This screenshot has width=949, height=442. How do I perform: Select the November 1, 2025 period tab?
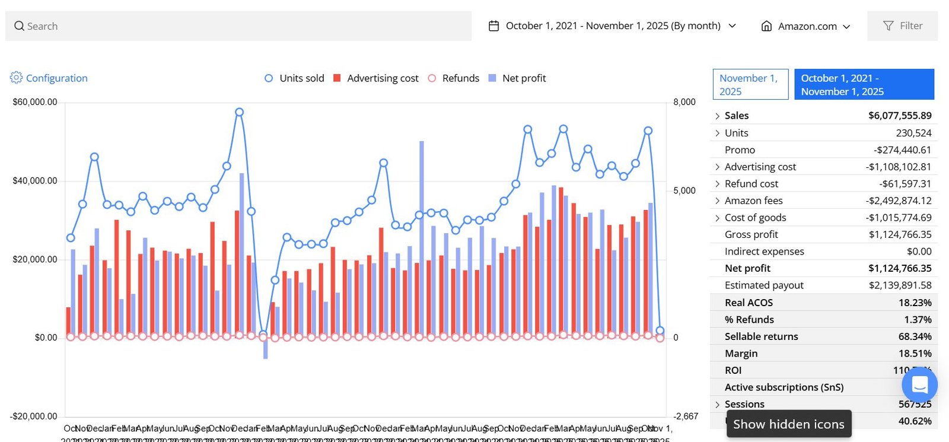(750, 84)
